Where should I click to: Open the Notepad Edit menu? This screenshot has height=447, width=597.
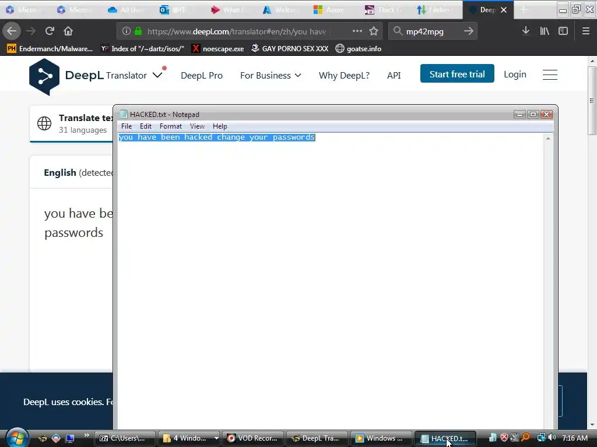click(x=145, y=126)
